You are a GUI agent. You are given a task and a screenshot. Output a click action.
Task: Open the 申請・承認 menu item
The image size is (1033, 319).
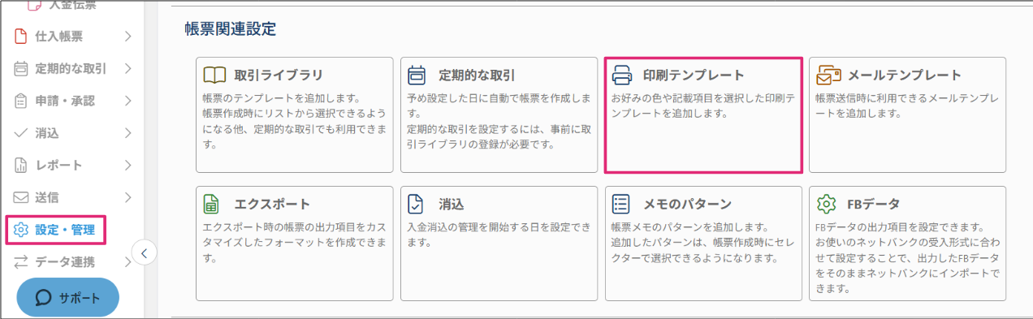65,101
